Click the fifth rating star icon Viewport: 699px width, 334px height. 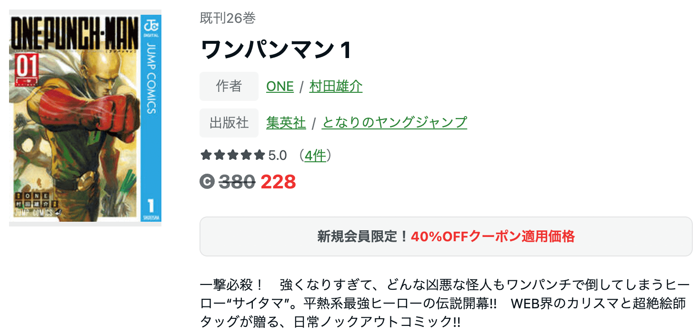[260, 155]
